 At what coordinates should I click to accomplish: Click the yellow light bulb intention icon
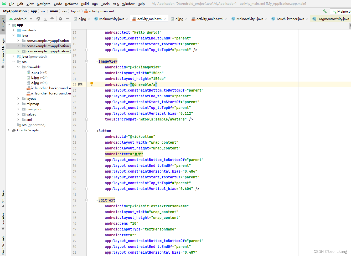pos(92,84)
